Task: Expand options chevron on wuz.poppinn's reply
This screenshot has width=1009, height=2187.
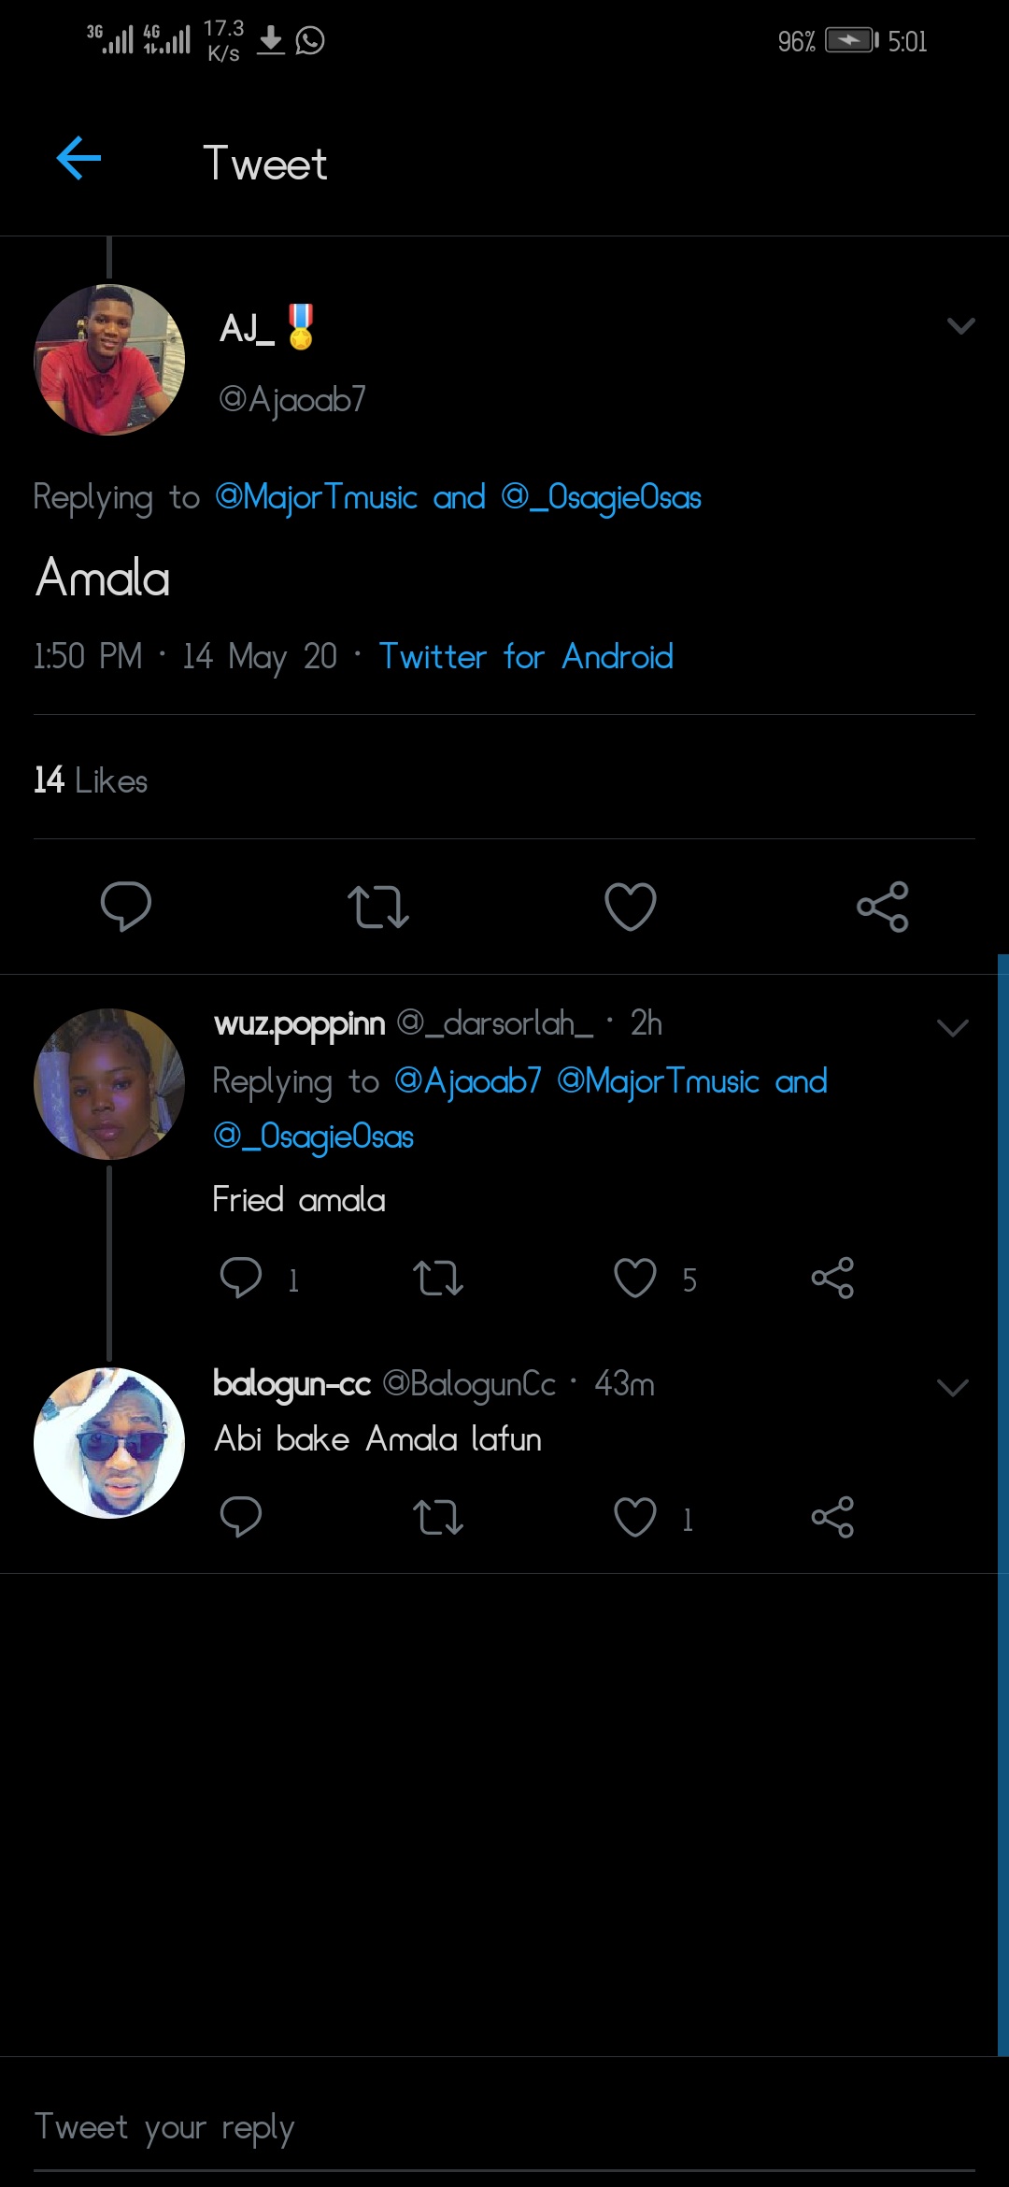Action: pos(952,1028)
